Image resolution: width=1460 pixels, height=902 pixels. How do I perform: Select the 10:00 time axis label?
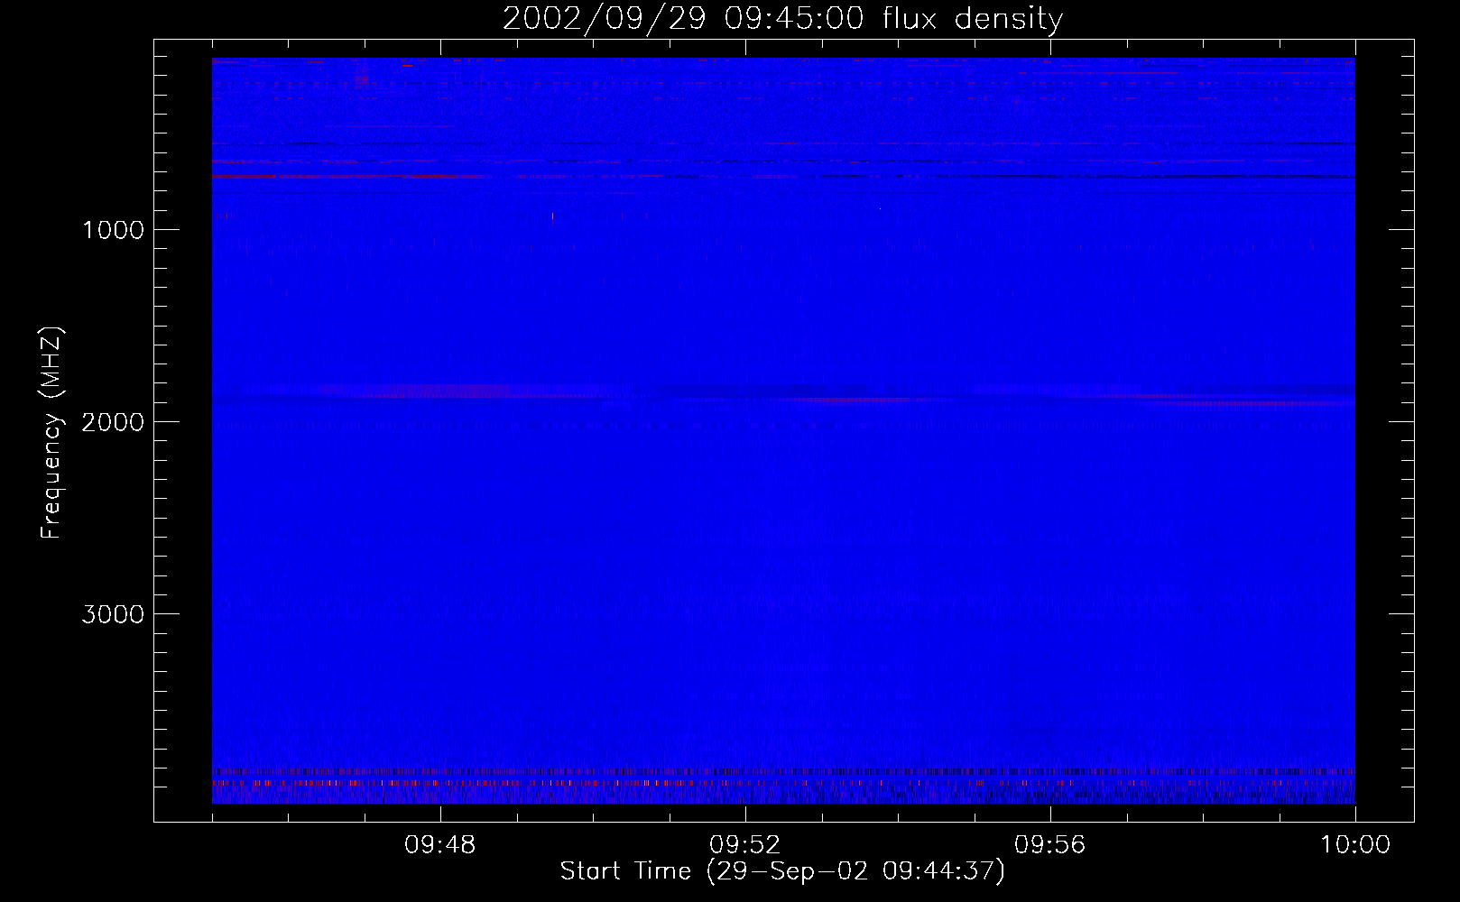[1354, 845]
